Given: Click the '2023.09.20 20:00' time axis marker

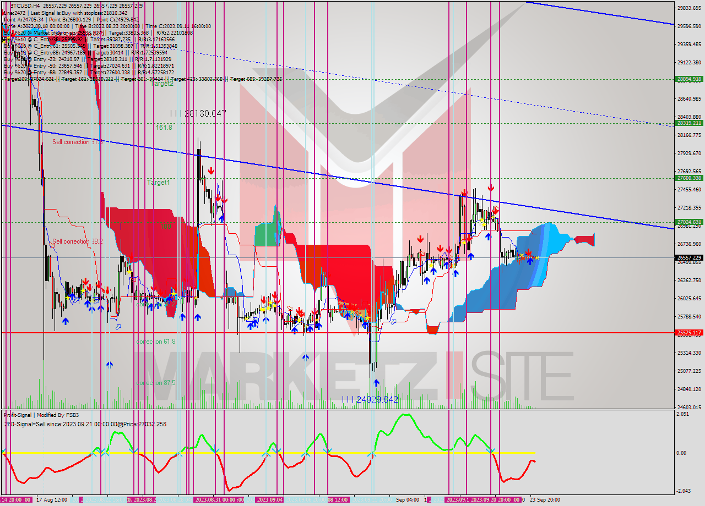Looking at the screenshot, I should (x=495, y=500).
